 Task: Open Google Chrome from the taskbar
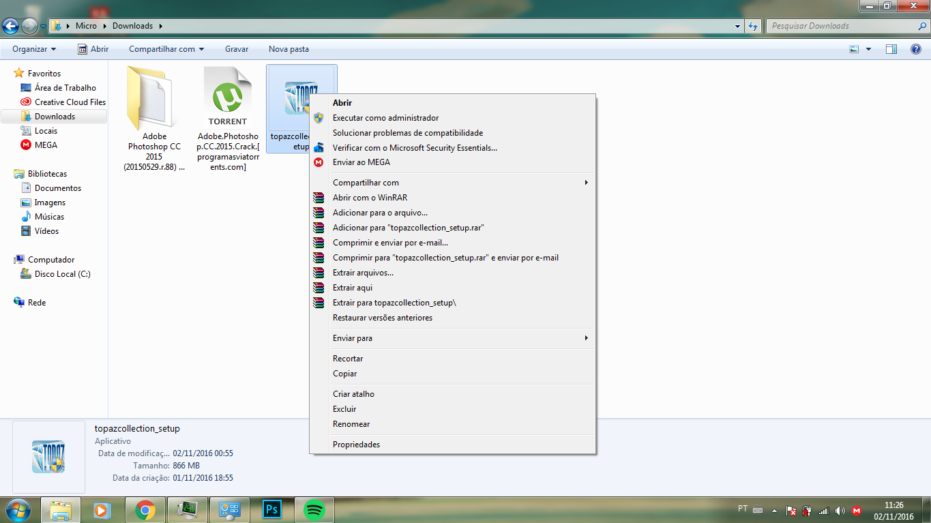pos(145,509)
